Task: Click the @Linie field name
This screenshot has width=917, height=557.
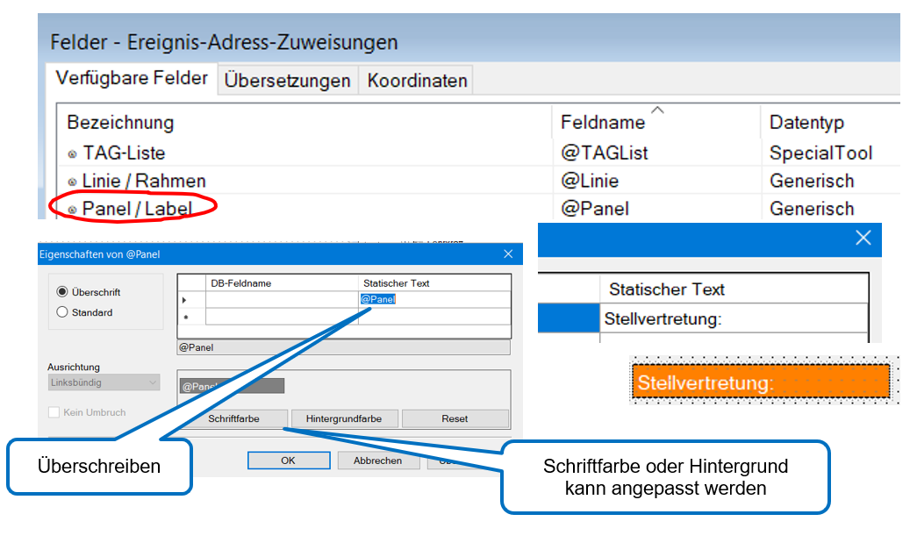Action: coord(590,181)
